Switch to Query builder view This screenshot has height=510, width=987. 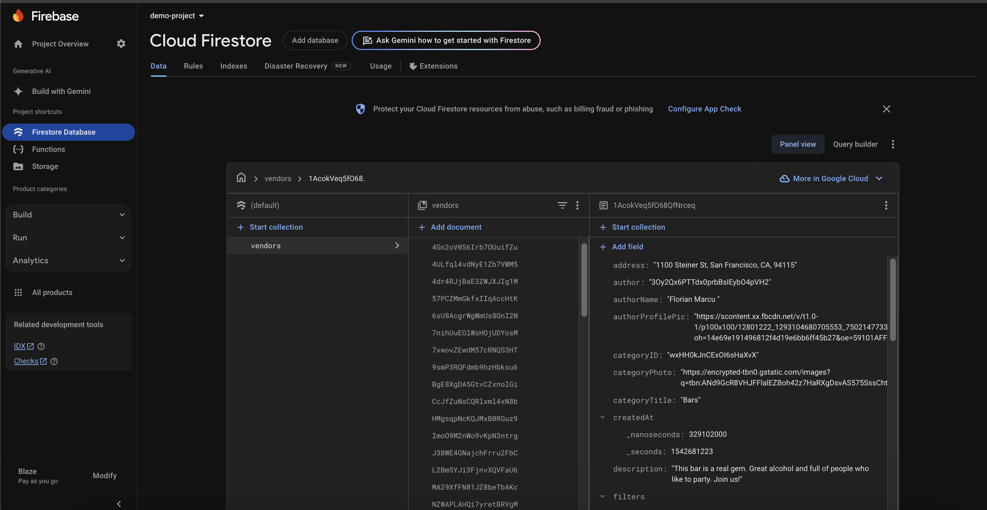click(855, 144)
